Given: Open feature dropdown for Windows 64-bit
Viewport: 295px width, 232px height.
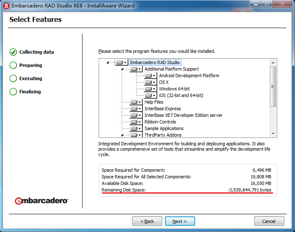Looking at the screenshot, I should pos(150,89).
